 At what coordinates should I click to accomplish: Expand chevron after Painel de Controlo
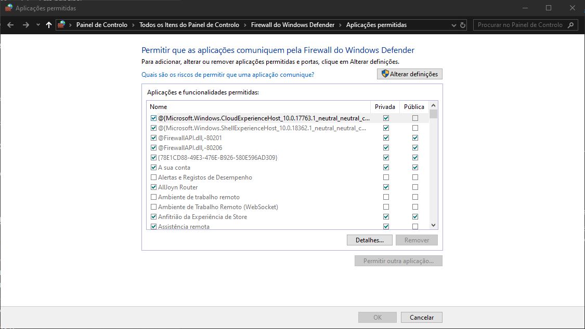pyautogui.click(x=133, y=25)
